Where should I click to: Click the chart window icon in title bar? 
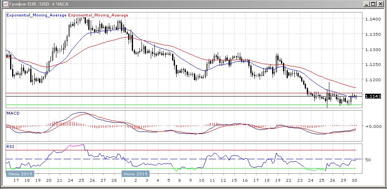[5, 4]
